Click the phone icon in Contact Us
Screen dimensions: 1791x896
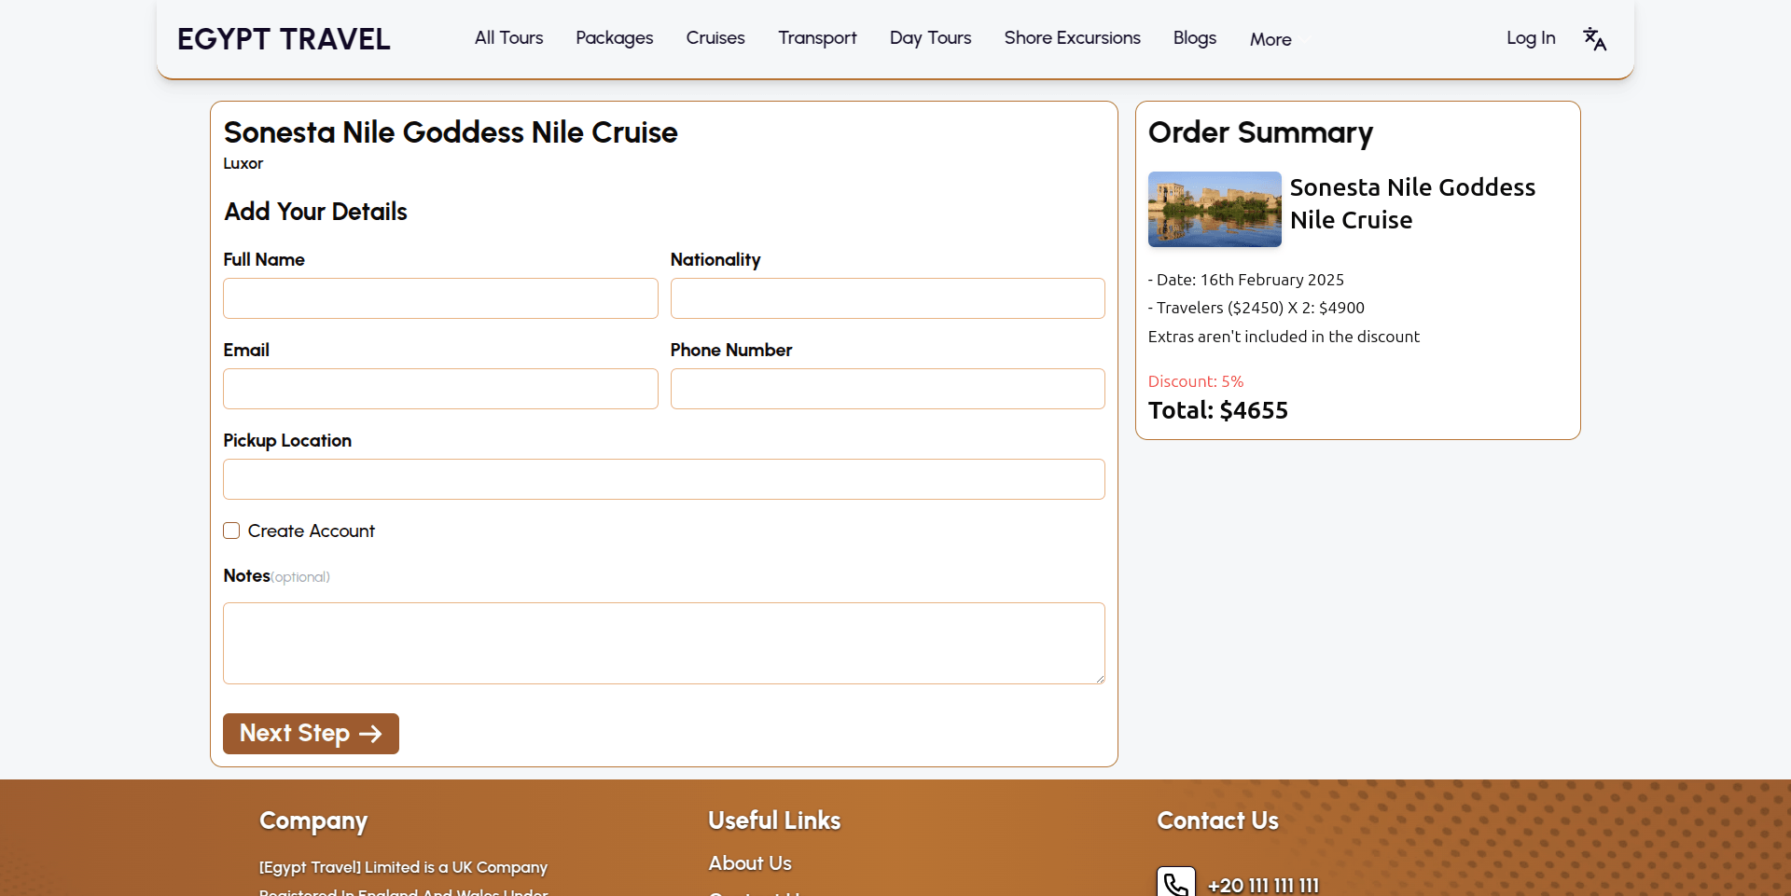tap(1175, 883)
